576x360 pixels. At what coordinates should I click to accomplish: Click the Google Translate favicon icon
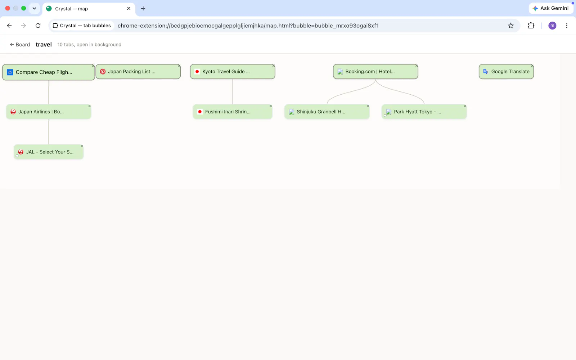(x=486, y=72)
